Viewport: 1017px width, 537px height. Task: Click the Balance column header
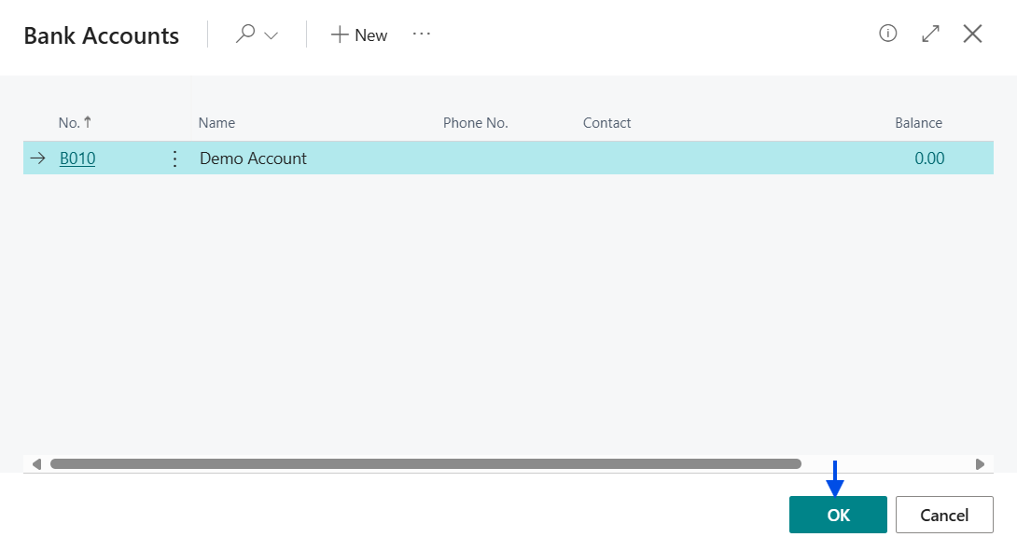tap(918, 123)
